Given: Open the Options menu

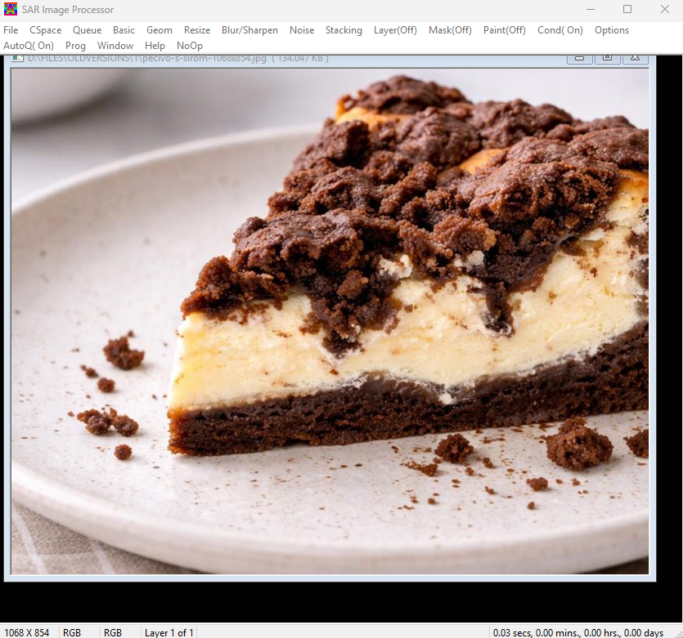Looking at the screenshot, I should point(612,30).
